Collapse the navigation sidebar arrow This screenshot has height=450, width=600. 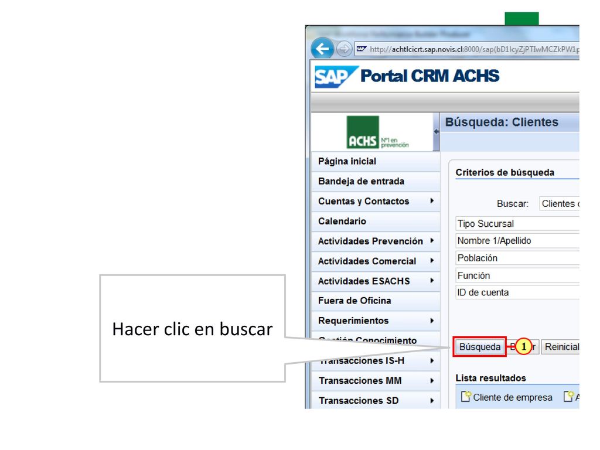[436, 132]
